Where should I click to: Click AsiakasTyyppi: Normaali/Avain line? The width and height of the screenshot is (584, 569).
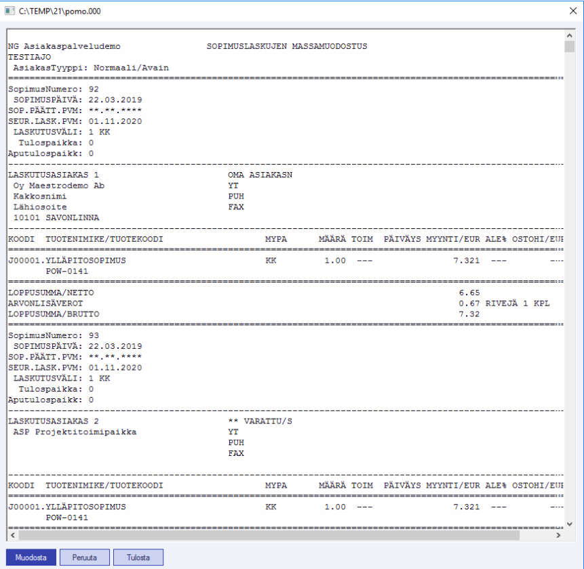(91, 68)
